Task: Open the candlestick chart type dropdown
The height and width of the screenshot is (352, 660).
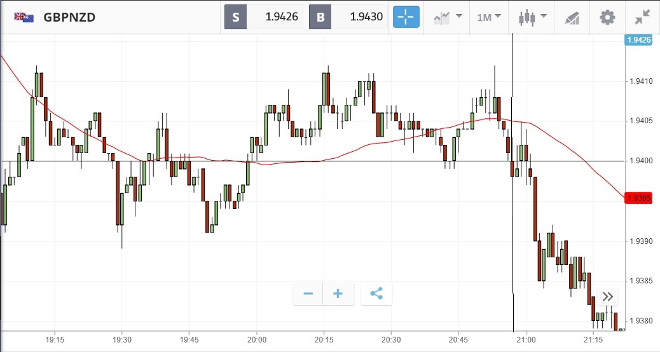Action: tap(532, 17)
